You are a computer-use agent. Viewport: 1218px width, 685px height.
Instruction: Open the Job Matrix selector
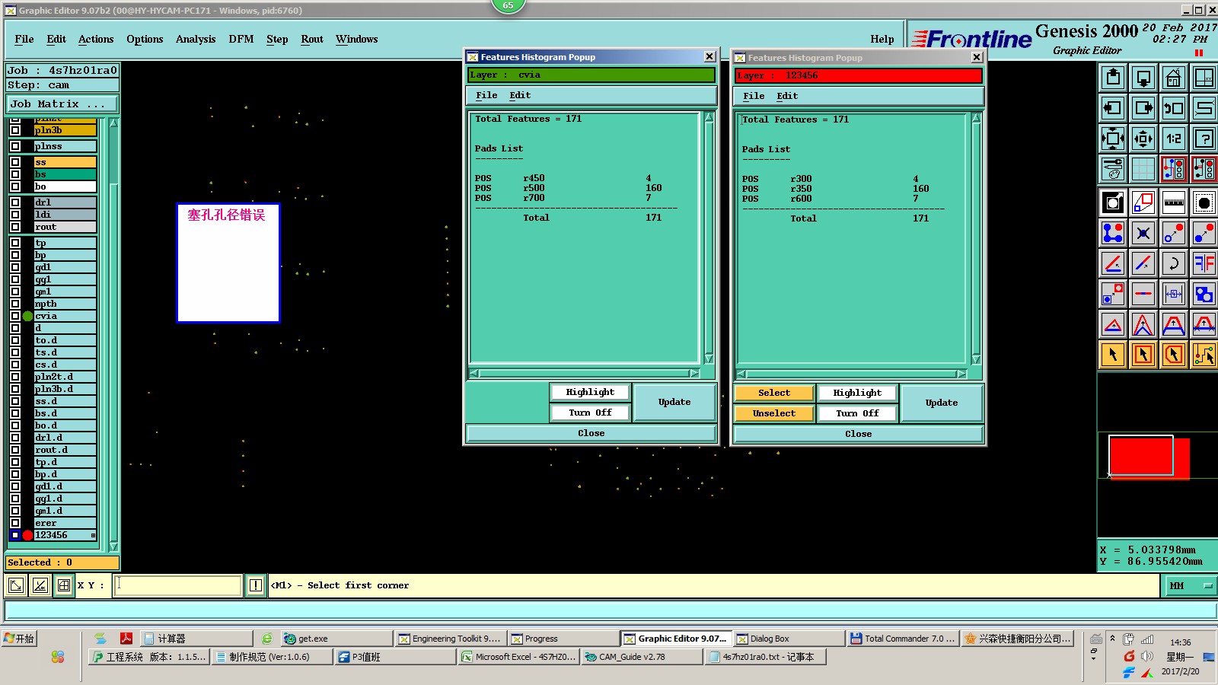pos(62,104)
